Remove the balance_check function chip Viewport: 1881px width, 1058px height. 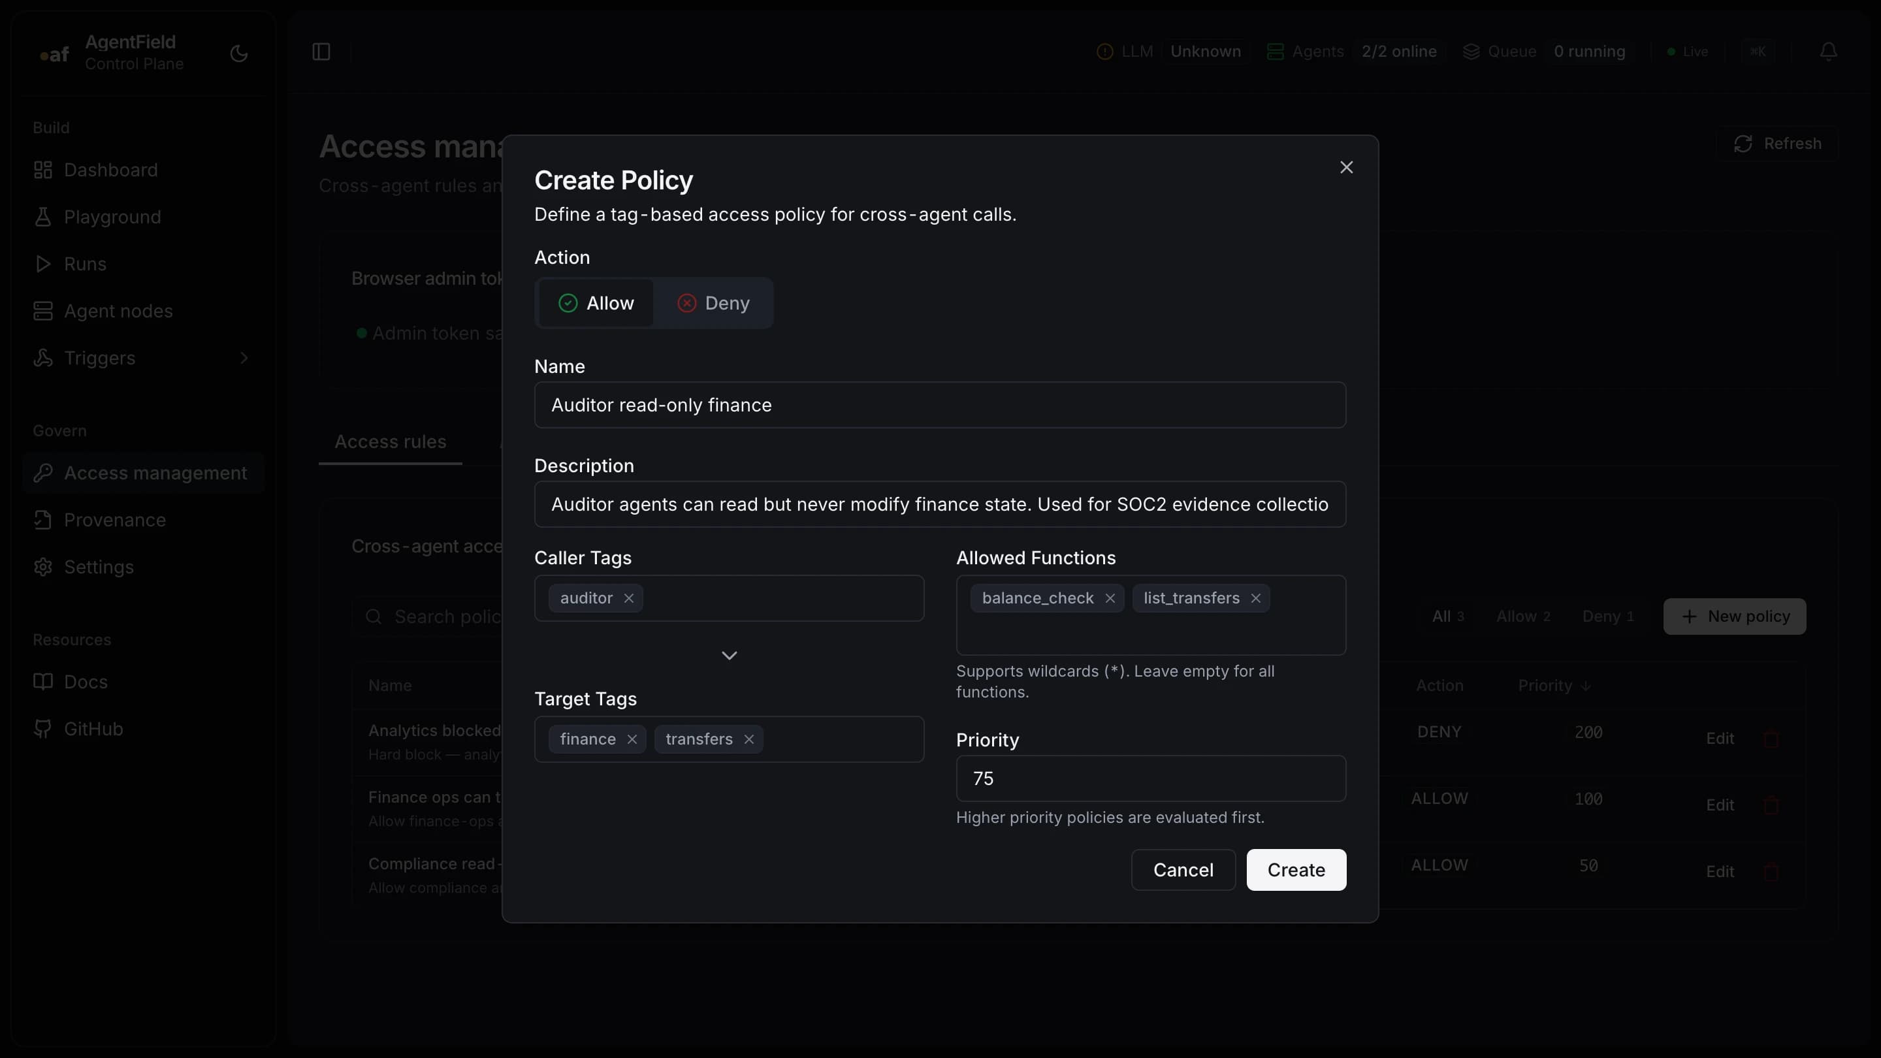[x=1110, y=598]
